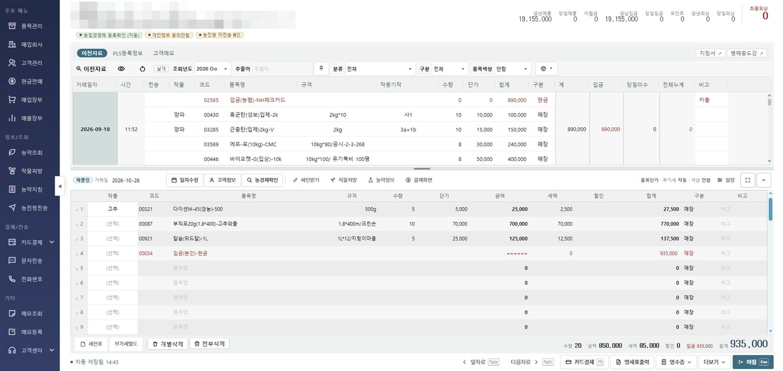Toggle the eye icon next to 이전자료
The image size is (783, 371).
121,69
